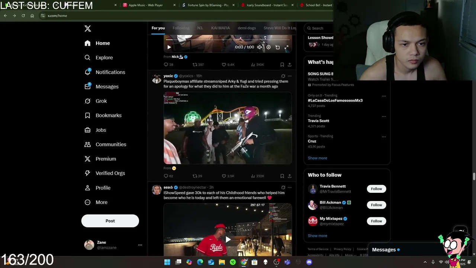
Task: Click the Post button
Action: click(x=110, y=221)
